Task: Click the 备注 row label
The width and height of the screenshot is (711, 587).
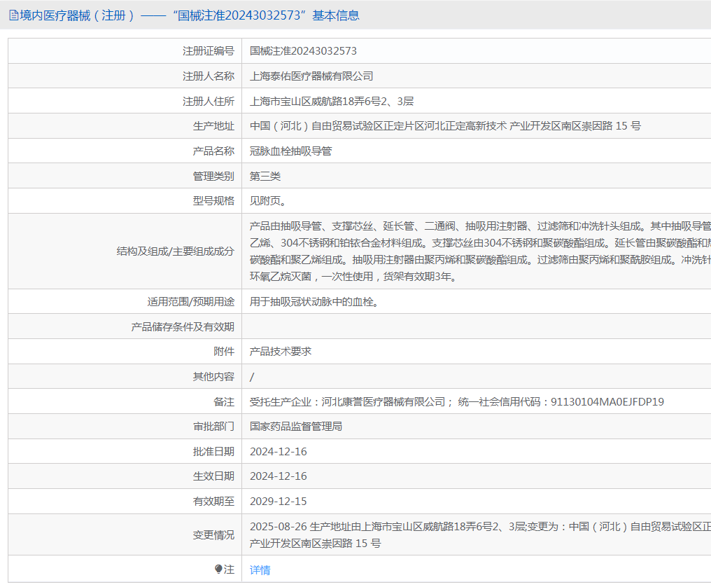Action: point(224,402)
